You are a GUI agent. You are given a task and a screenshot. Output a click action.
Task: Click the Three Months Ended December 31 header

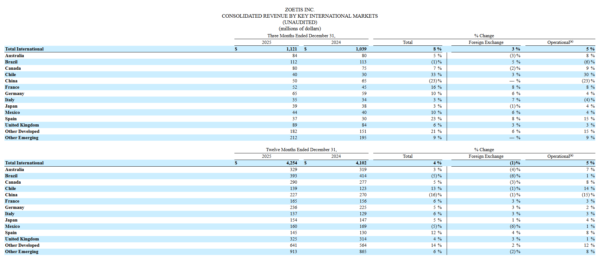pyautogui.click(x=301, y=36)
